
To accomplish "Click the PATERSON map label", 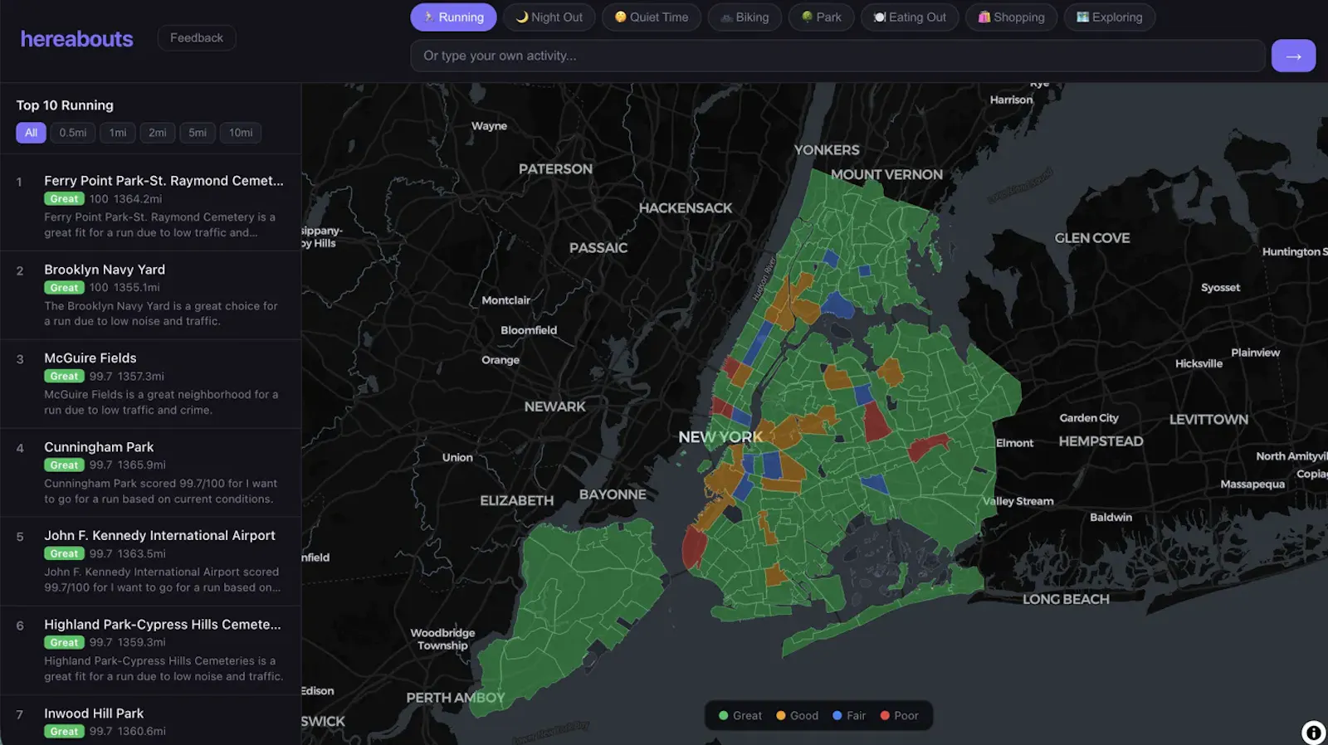I will (x=555, y=169).
